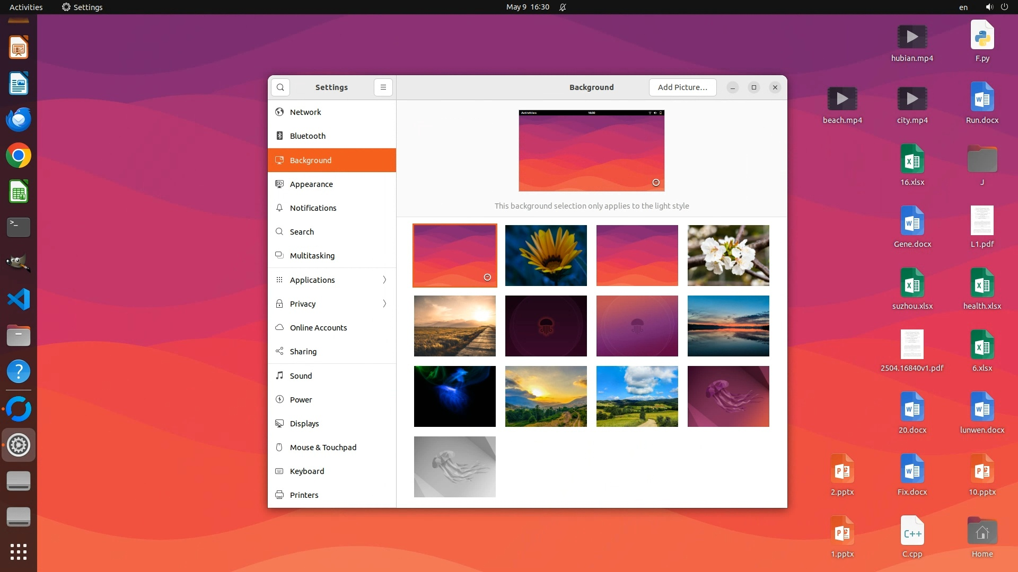
Task: Open the Thunderbird mail dock icon
Action: [19, 120]
